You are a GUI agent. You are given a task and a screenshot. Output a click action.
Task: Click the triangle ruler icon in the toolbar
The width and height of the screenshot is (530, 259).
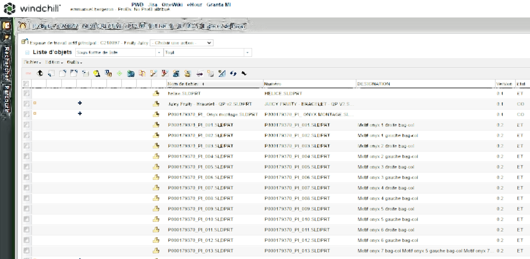coord(222,74)
